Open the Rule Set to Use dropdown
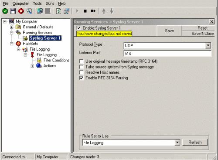Viewport: 218px width, 160px height. (177, 143)
